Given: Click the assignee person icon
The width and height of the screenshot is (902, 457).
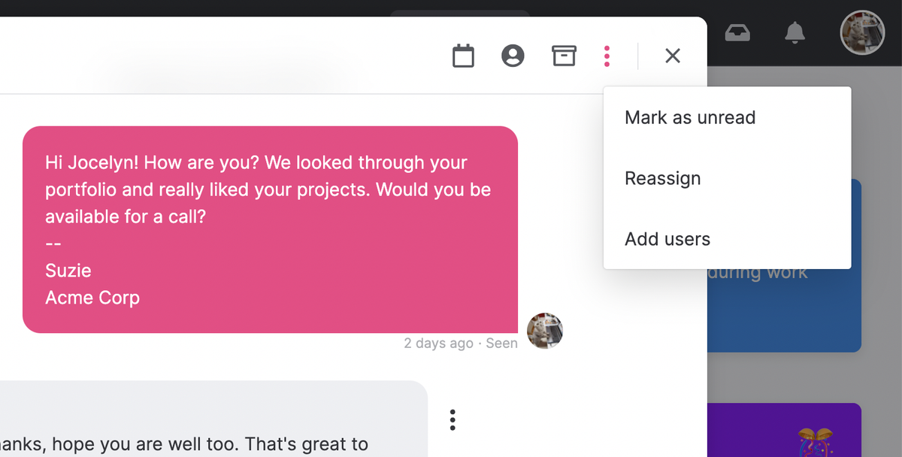Looking at the screenshot, I should pos(513,56).
